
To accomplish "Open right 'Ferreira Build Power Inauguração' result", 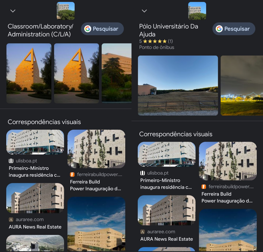I will (x=227, y=198).
